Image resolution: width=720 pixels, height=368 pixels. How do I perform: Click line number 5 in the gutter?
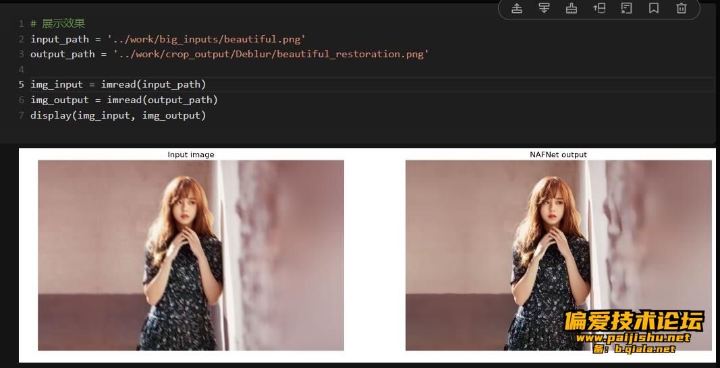click(21, 84)
